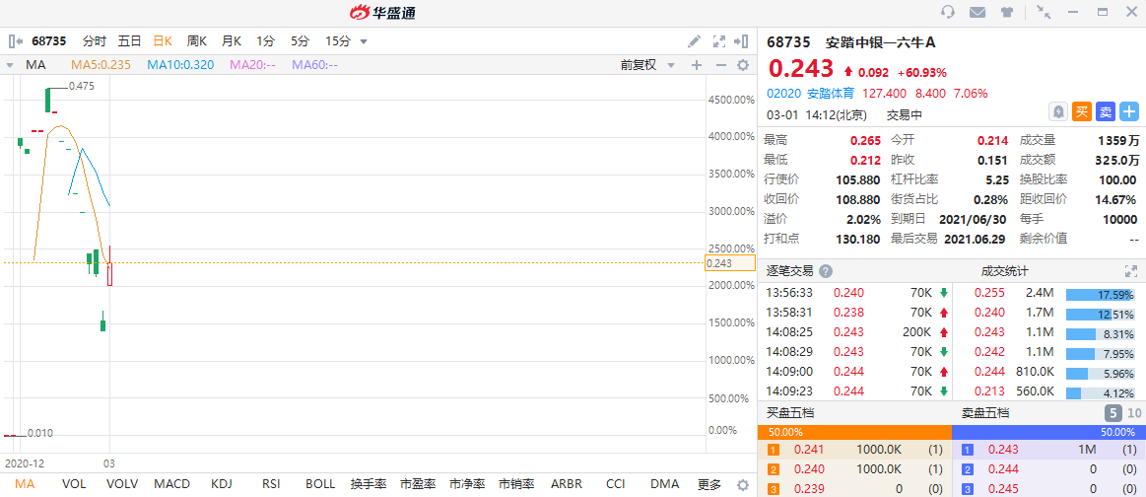
Task: Open the 前复权 adjustment dropdown
Action: tap(647, 65)
